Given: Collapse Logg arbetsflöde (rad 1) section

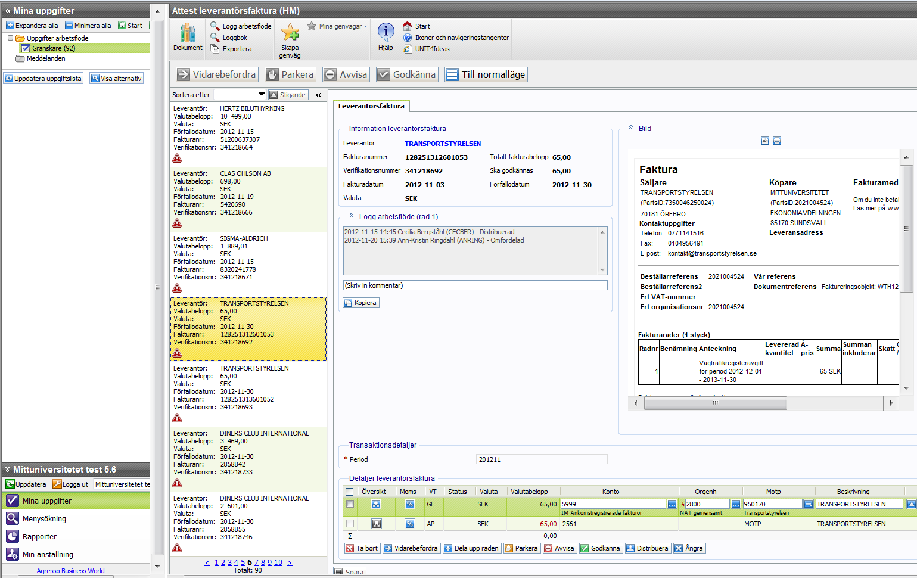Looking at the screenshot, I should pos(352,216).
